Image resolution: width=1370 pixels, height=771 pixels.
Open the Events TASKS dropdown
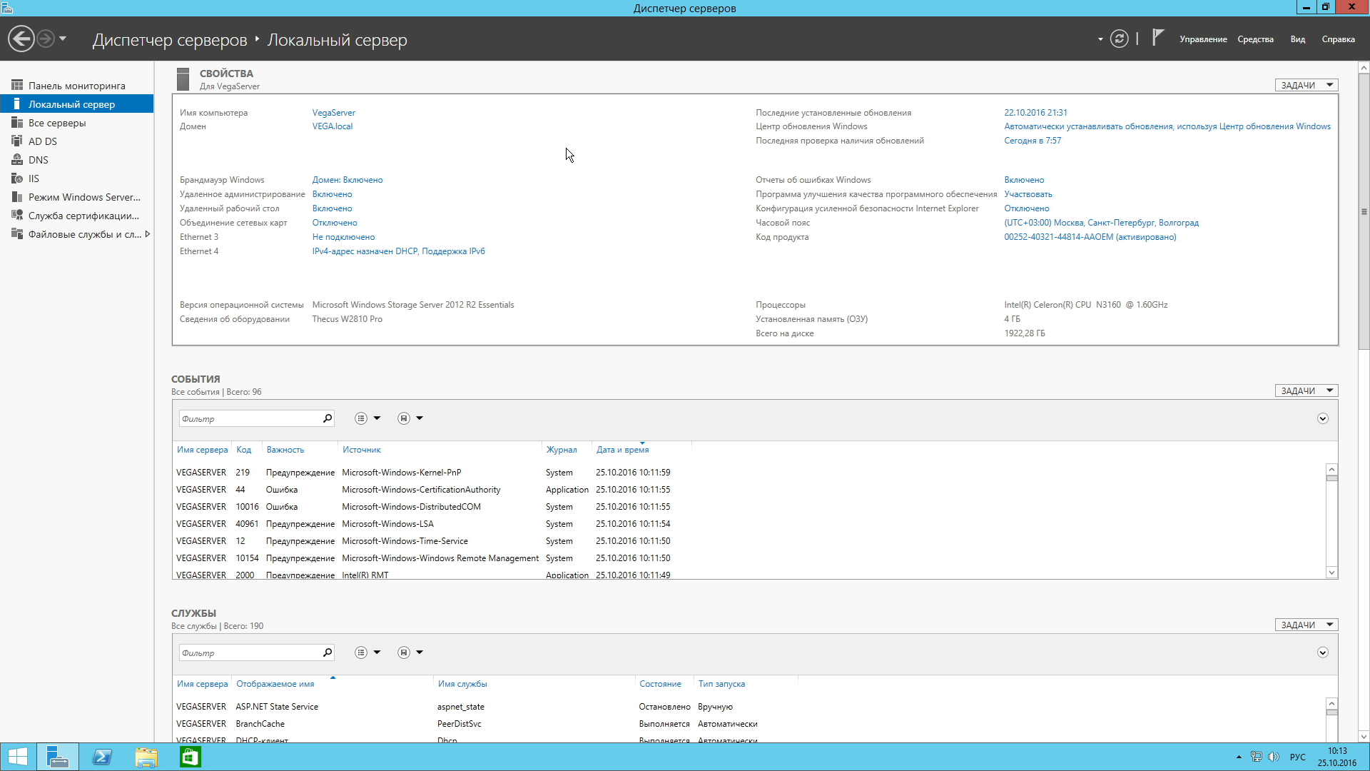pos(1306,390)
